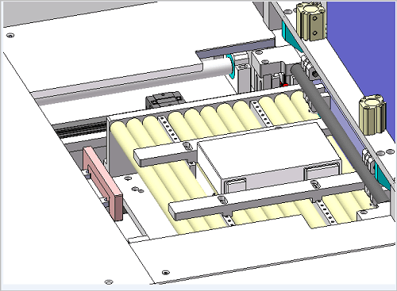Image resolution: width=397 pixels, height=291 pixels.
Task: Click the right connector on the white box
Action: pos(322,171)
